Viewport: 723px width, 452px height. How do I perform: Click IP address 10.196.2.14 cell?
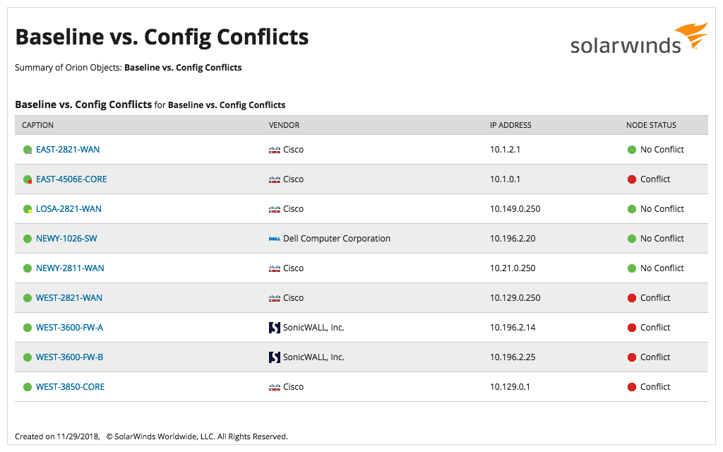tap(513, 328)
